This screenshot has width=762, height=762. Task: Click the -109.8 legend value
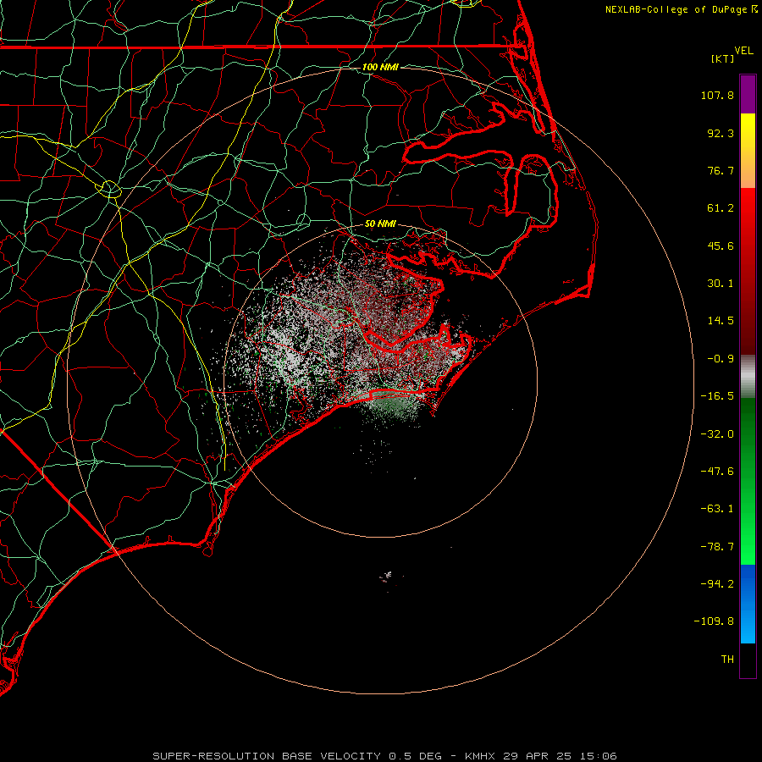[x=714, y=621]
